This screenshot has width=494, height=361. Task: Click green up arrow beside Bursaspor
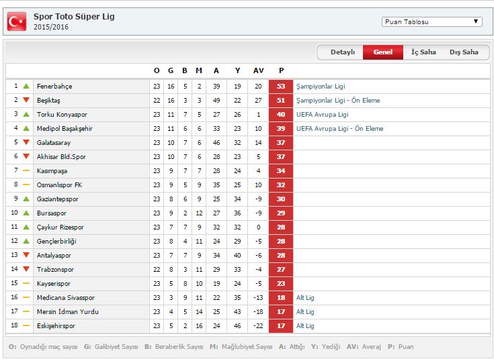(26, 213)
